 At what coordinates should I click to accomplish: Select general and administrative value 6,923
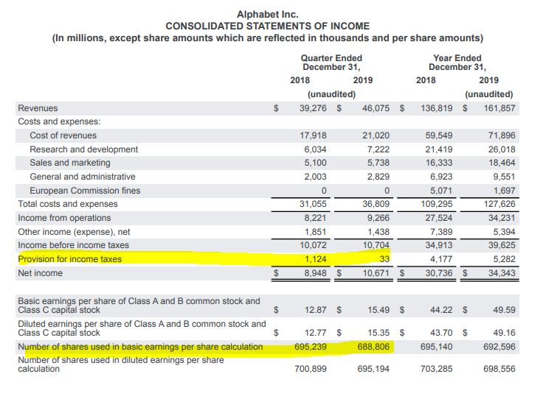point(441,177)
